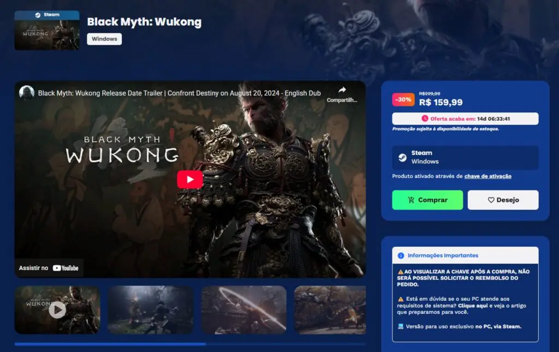Click the gallery horizontal scrollbar
This screenshot has height=352, width=559.
click(110, 344)
